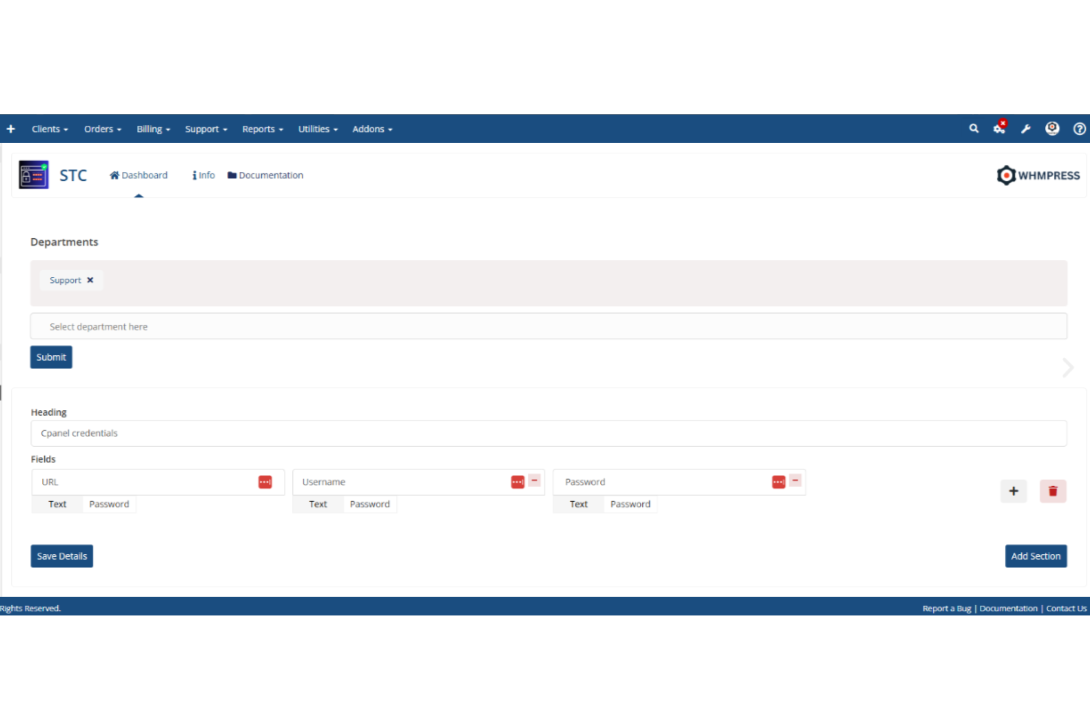Open the wrench setup icon

coord(1025,129)
